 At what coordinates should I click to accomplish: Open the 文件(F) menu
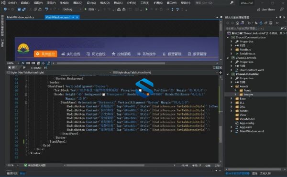pyautogui.click(x=12, y=3)
